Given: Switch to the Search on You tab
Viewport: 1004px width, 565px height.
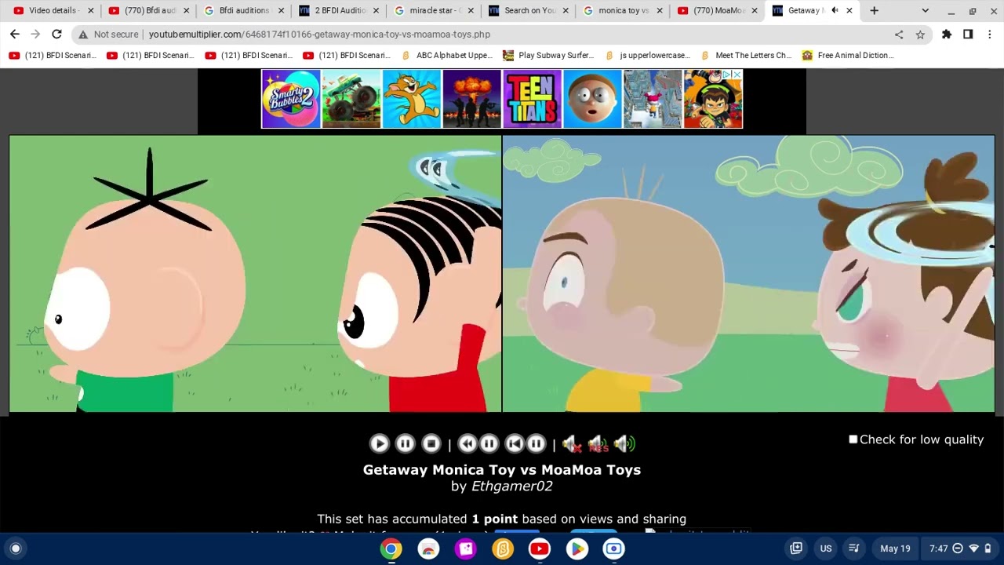Looking at the screenshot, I should coord(529,11).
